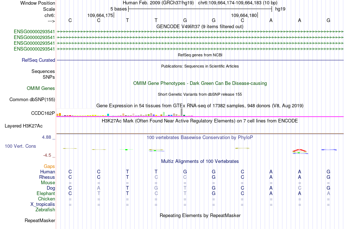344x229 pixels.
Task: Click Multiz Alignments of 100 Vertebrates title
Action: [200, 161]
